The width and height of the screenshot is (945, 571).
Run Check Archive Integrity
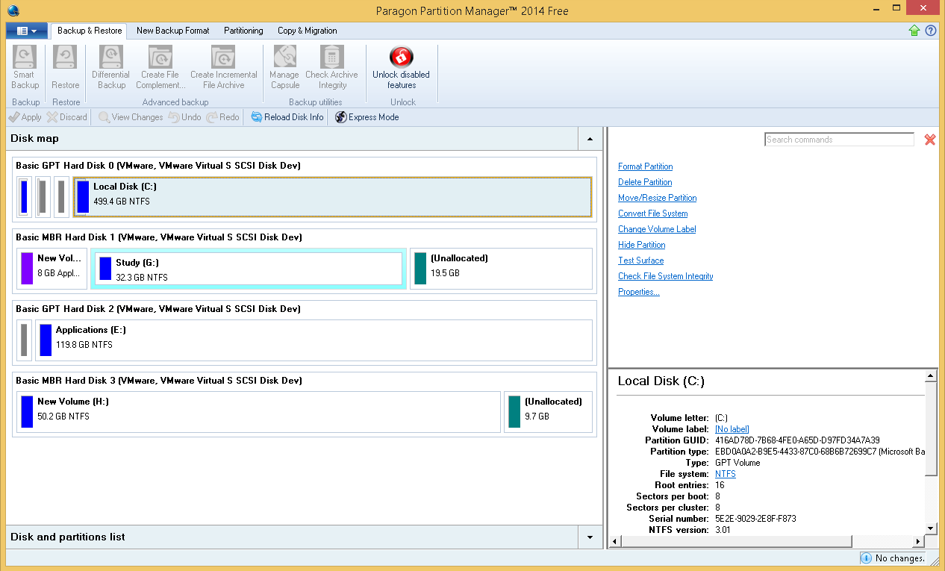pyautogui.click(x=331, y=67)
